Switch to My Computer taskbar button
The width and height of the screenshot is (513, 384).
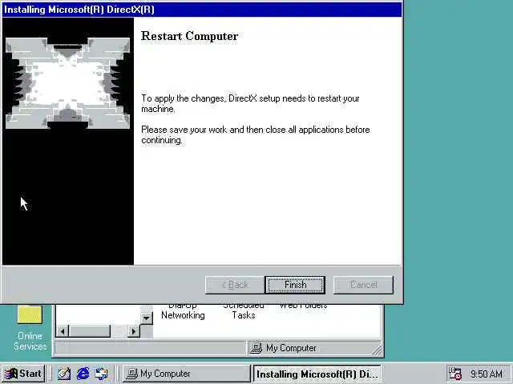pyautogui.click(x=187, y=374)
